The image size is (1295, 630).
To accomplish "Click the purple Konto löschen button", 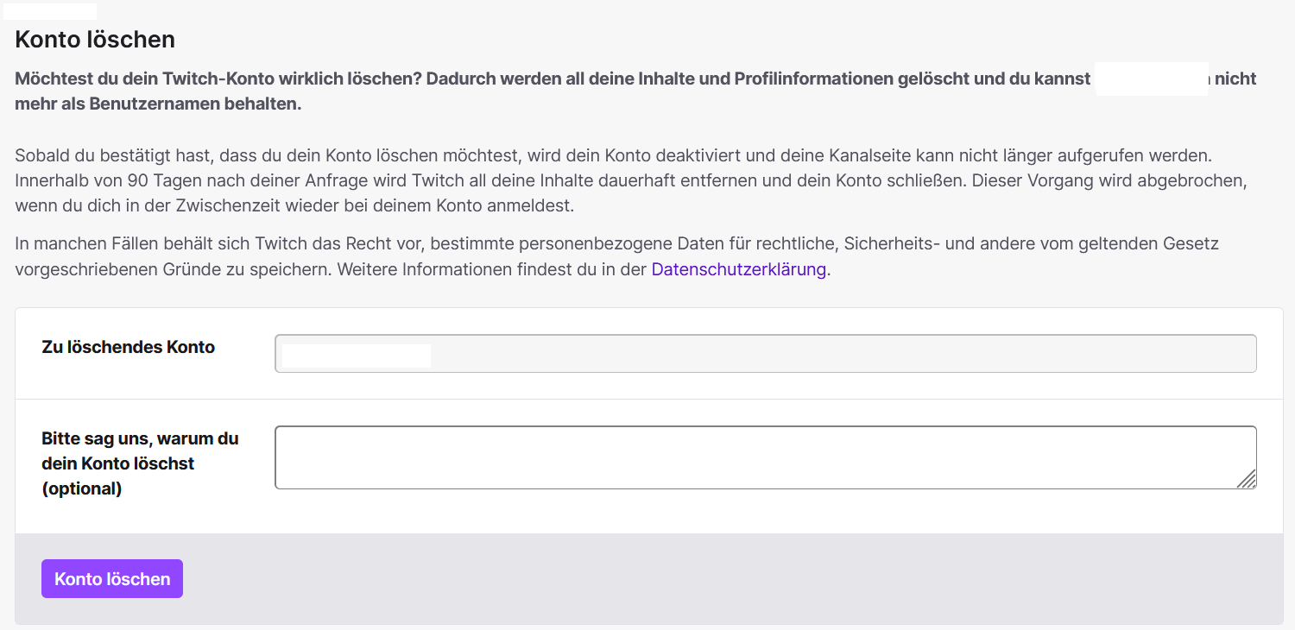I will pos(112,579).
